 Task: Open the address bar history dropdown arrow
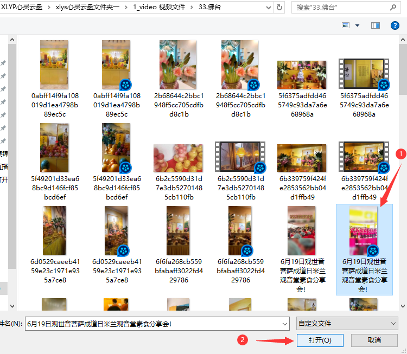(269, 8)
